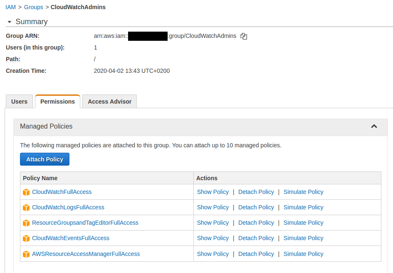
Task: Click the group/CloudWatchAdmins ARN text
Action: pos(203,36)
